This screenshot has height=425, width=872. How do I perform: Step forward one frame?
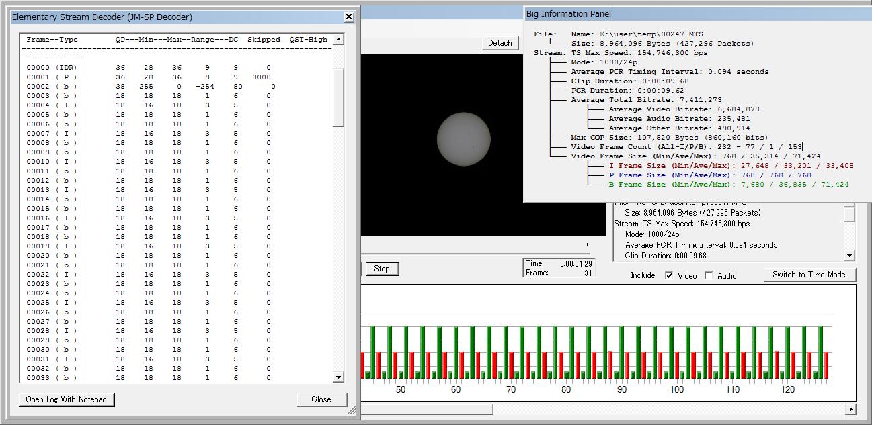pyautogui.click(x=382, y=269)
